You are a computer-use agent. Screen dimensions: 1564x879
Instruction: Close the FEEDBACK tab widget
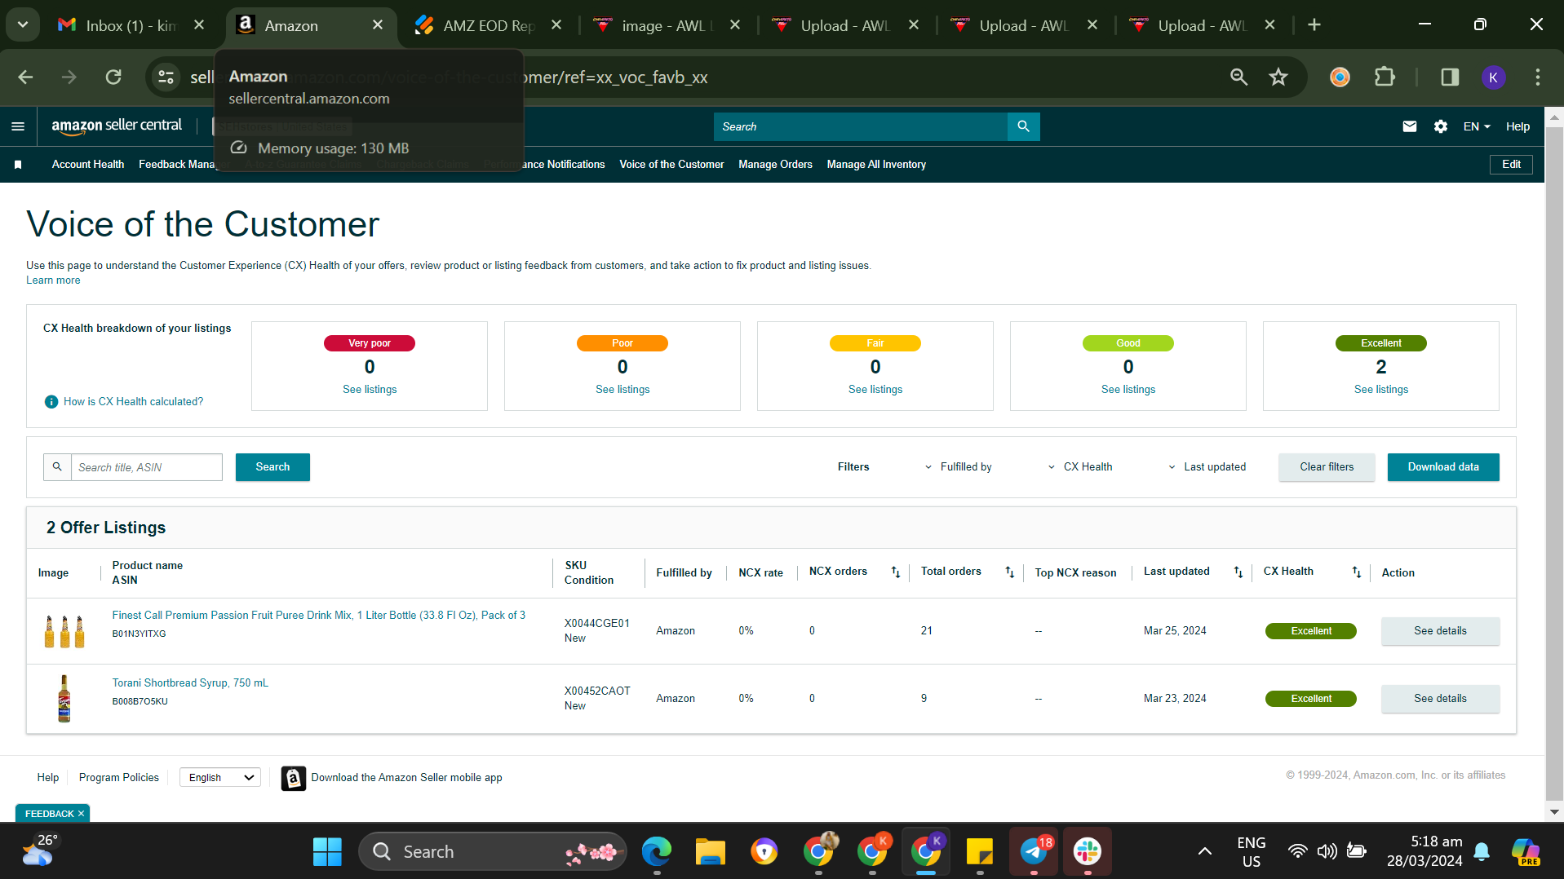pyautogui.click(x=82, y=814)
